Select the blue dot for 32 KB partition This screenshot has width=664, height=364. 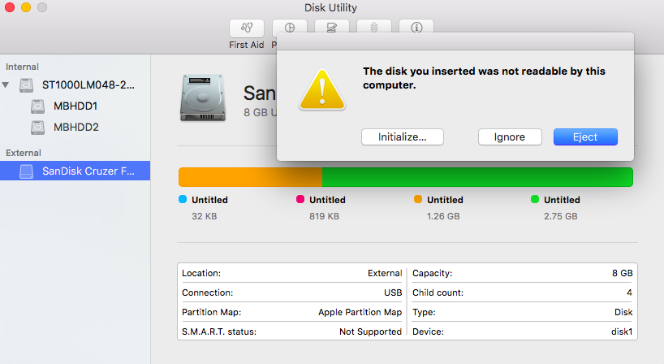[x=183, y=199]
